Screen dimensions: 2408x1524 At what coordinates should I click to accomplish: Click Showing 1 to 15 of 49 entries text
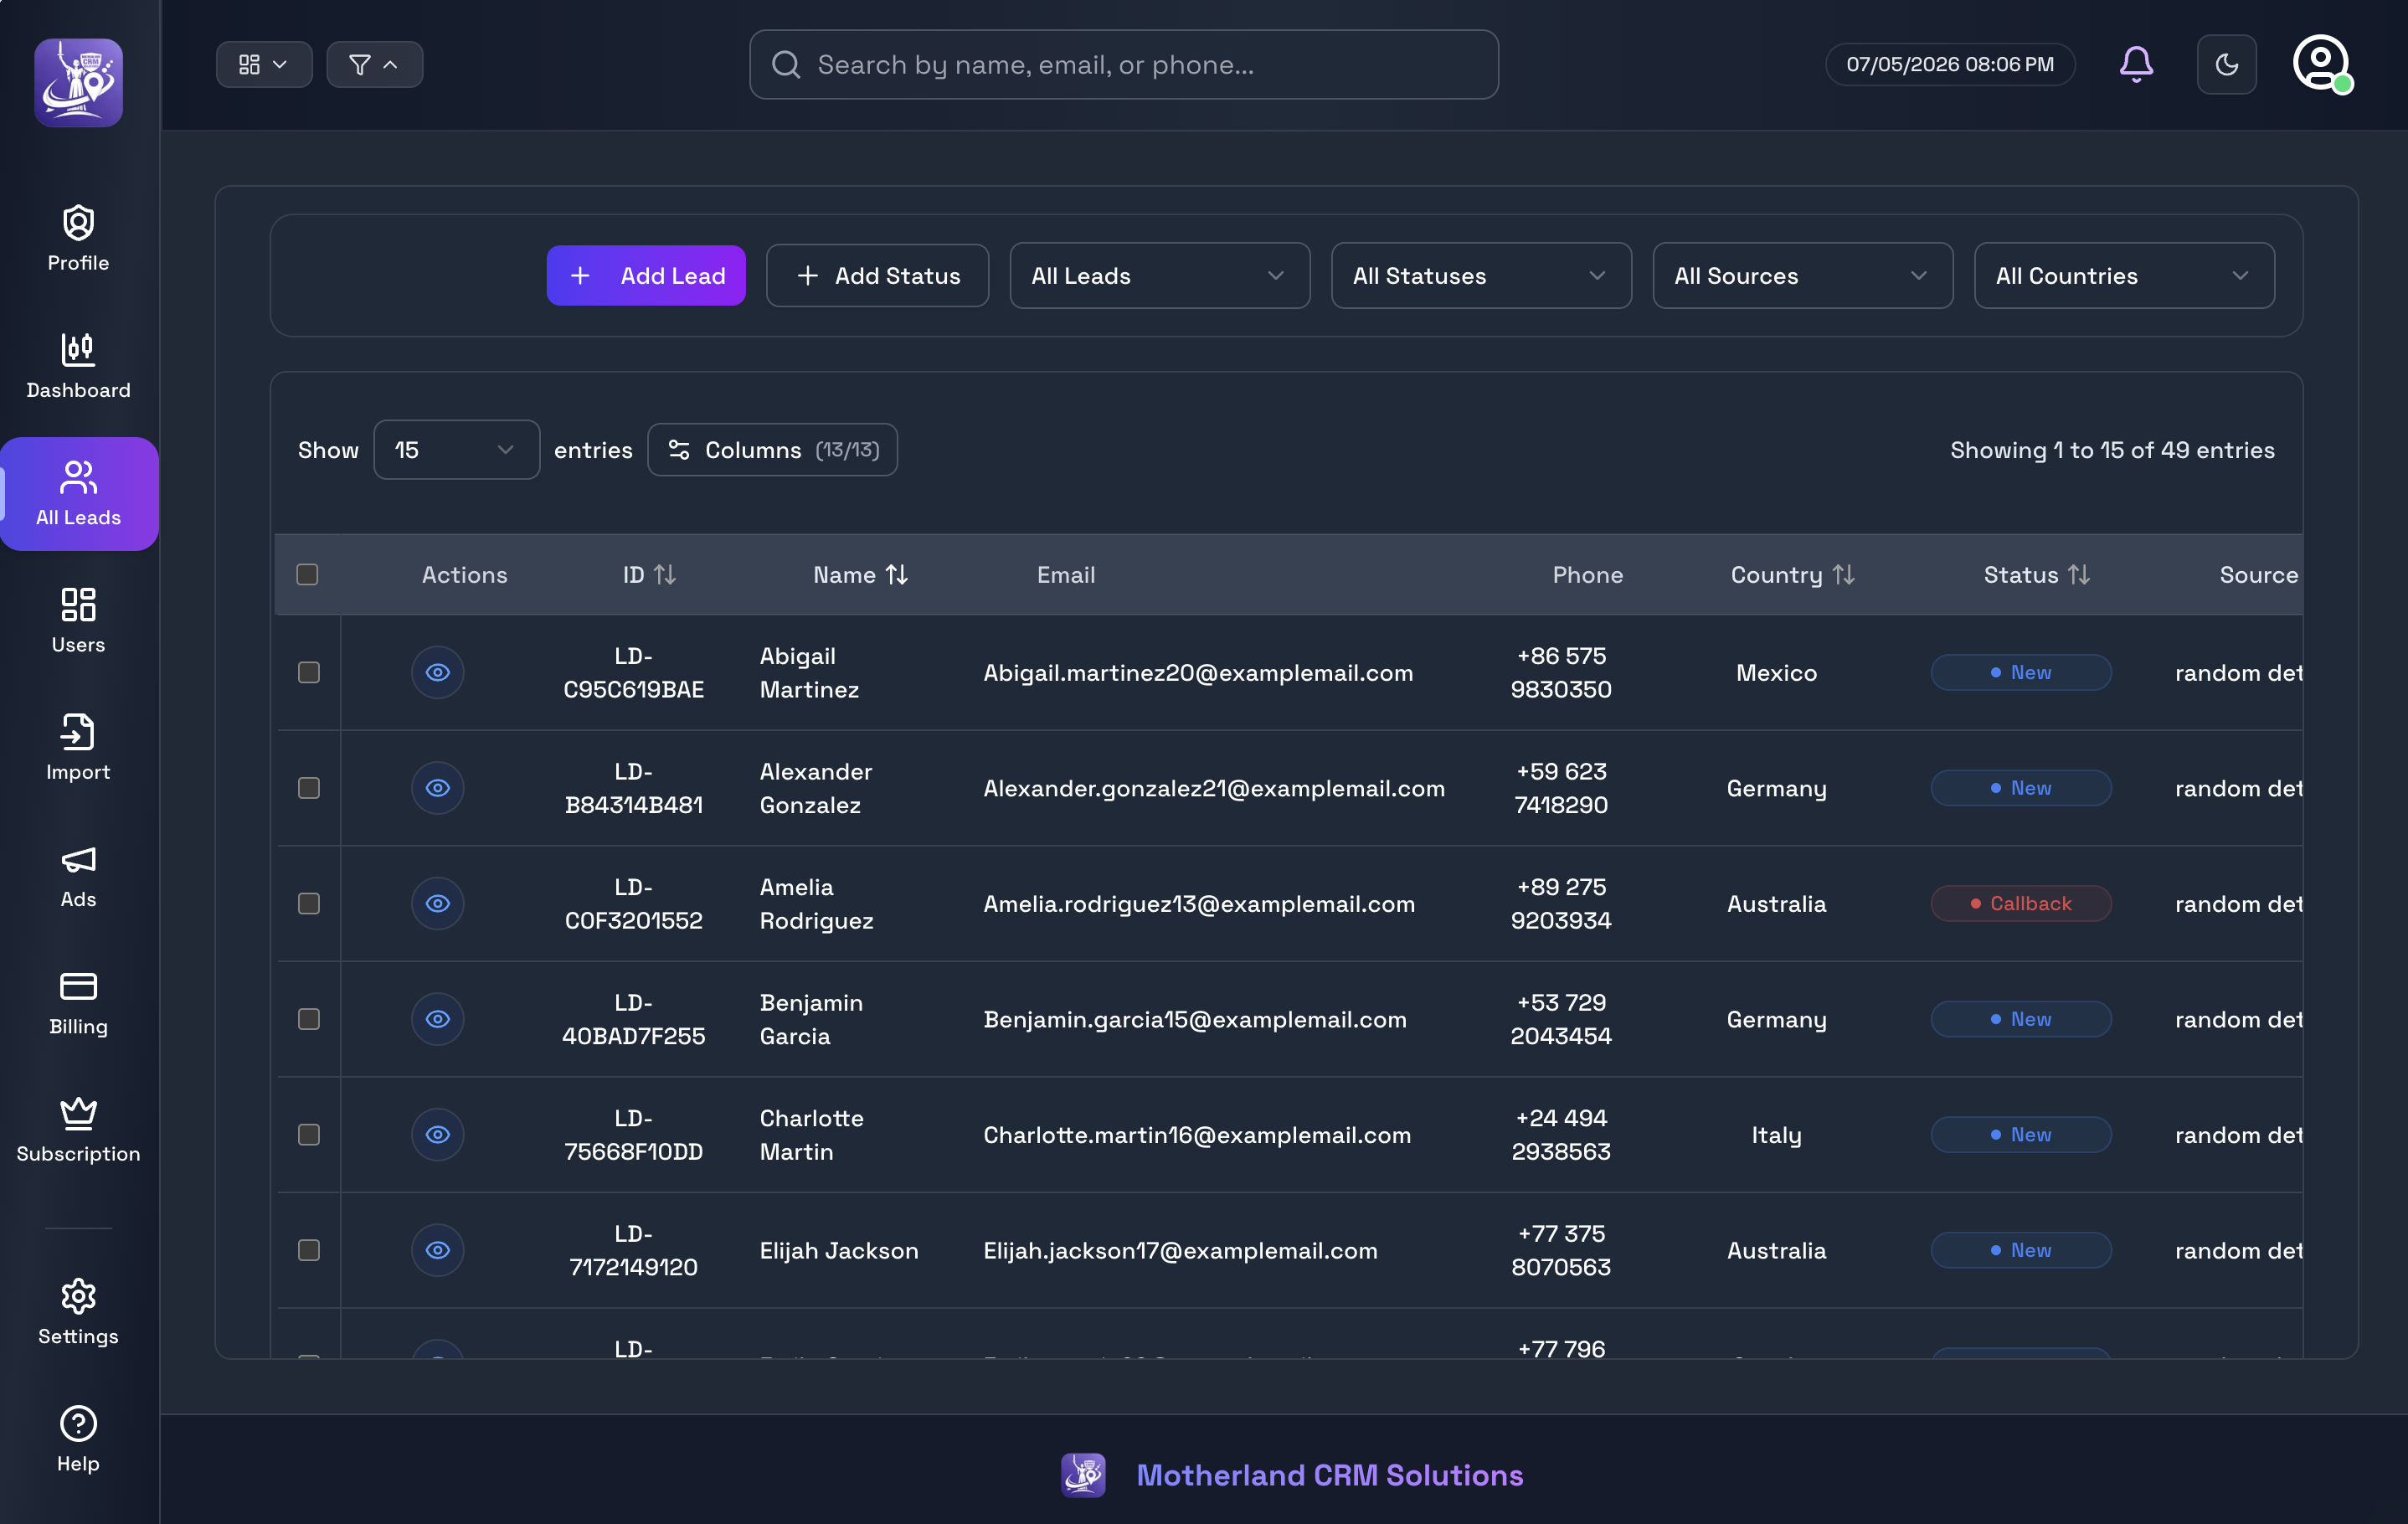[x=2111, y=450]
